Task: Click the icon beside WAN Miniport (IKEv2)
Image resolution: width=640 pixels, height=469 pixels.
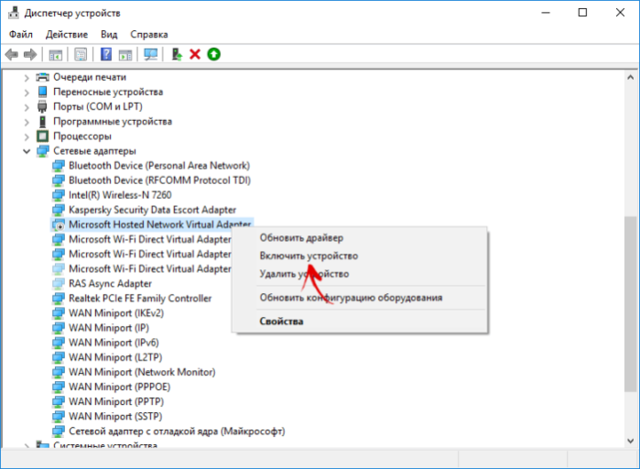Action: point(59,313)
